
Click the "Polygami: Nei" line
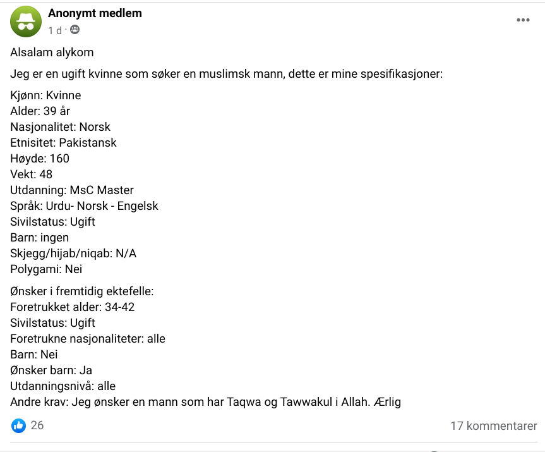point(46,269)
